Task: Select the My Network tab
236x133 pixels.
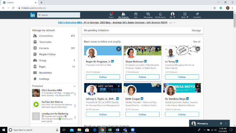Action: (x=123, y=15)
